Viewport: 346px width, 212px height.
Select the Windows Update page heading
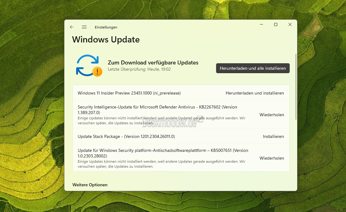[x=106, y=40]
